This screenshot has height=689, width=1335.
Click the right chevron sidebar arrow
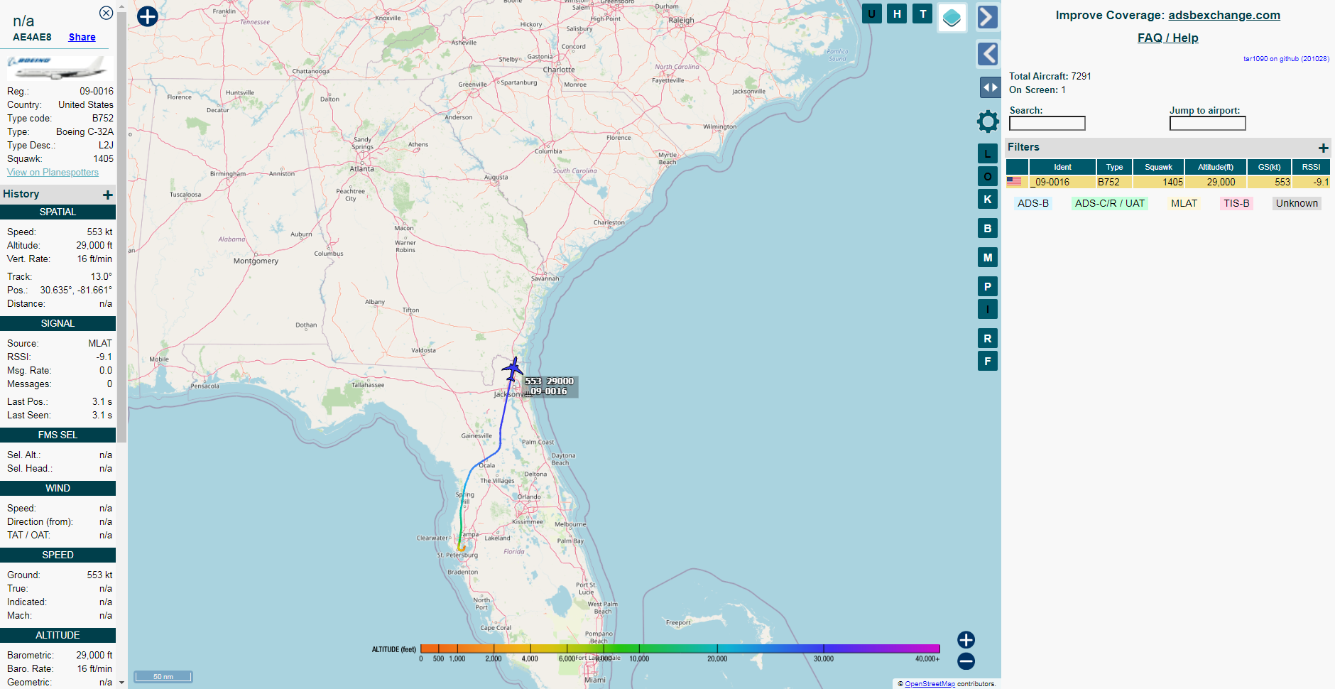click(988, 17)
